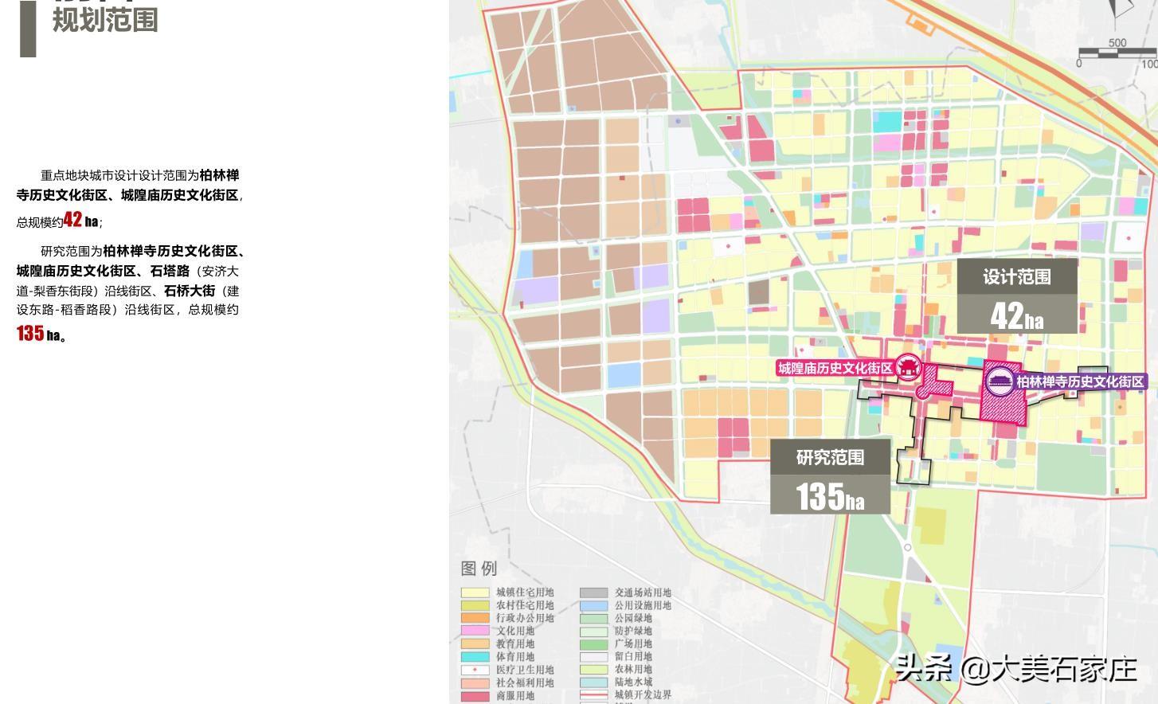The height and width of the screenshot is (704, 1158).
Task: Click the 陆地水域 legend label
Action: coord(633,682)
